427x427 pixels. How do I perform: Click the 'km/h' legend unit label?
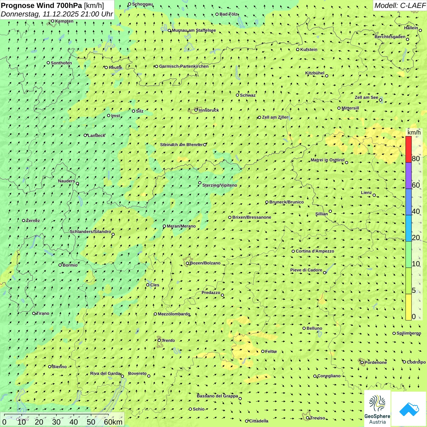(414, 132)
